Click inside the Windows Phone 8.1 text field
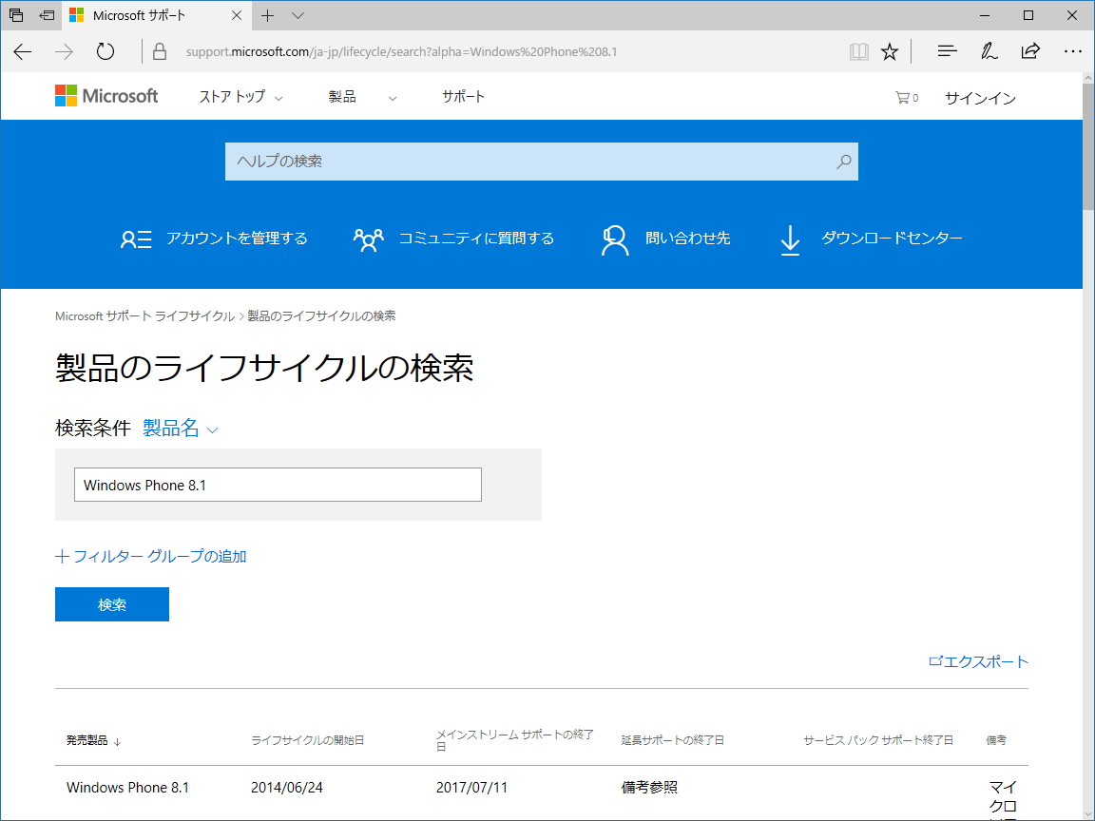 (277, 485)
